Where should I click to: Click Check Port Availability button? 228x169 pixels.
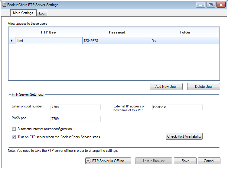[184, 136]
